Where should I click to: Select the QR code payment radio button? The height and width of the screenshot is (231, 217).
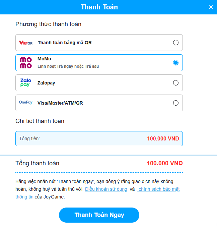(176, 43)
